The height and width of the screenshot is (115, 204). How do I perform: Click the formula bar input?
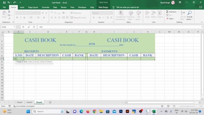[119, 27]
